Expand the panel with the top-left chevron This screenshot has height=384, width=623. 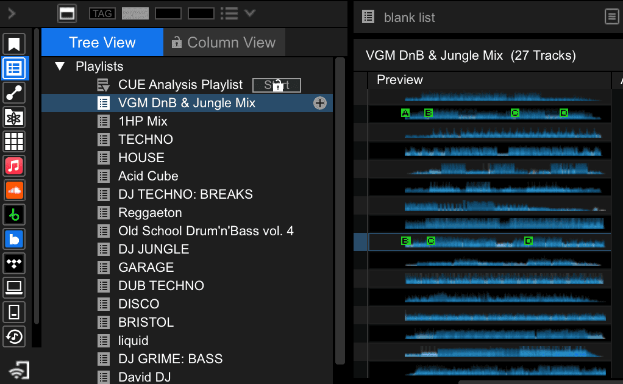(x=12, y=13)
